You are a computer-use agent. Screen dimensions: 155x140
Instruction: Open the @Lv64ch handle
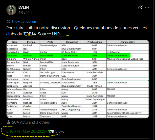26,13
